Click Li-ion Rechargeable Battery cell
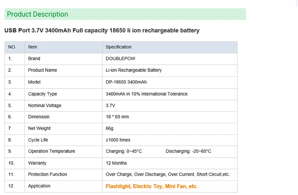 click(134, 70)
